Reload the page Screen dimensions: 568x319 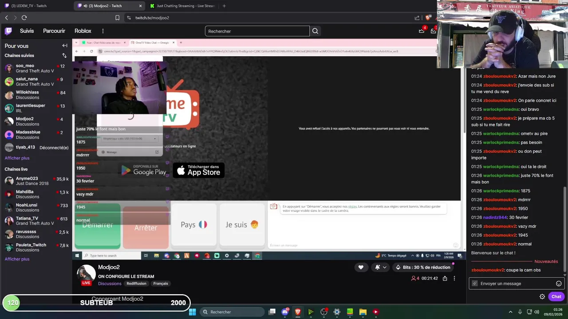click(x=24, y=18)
